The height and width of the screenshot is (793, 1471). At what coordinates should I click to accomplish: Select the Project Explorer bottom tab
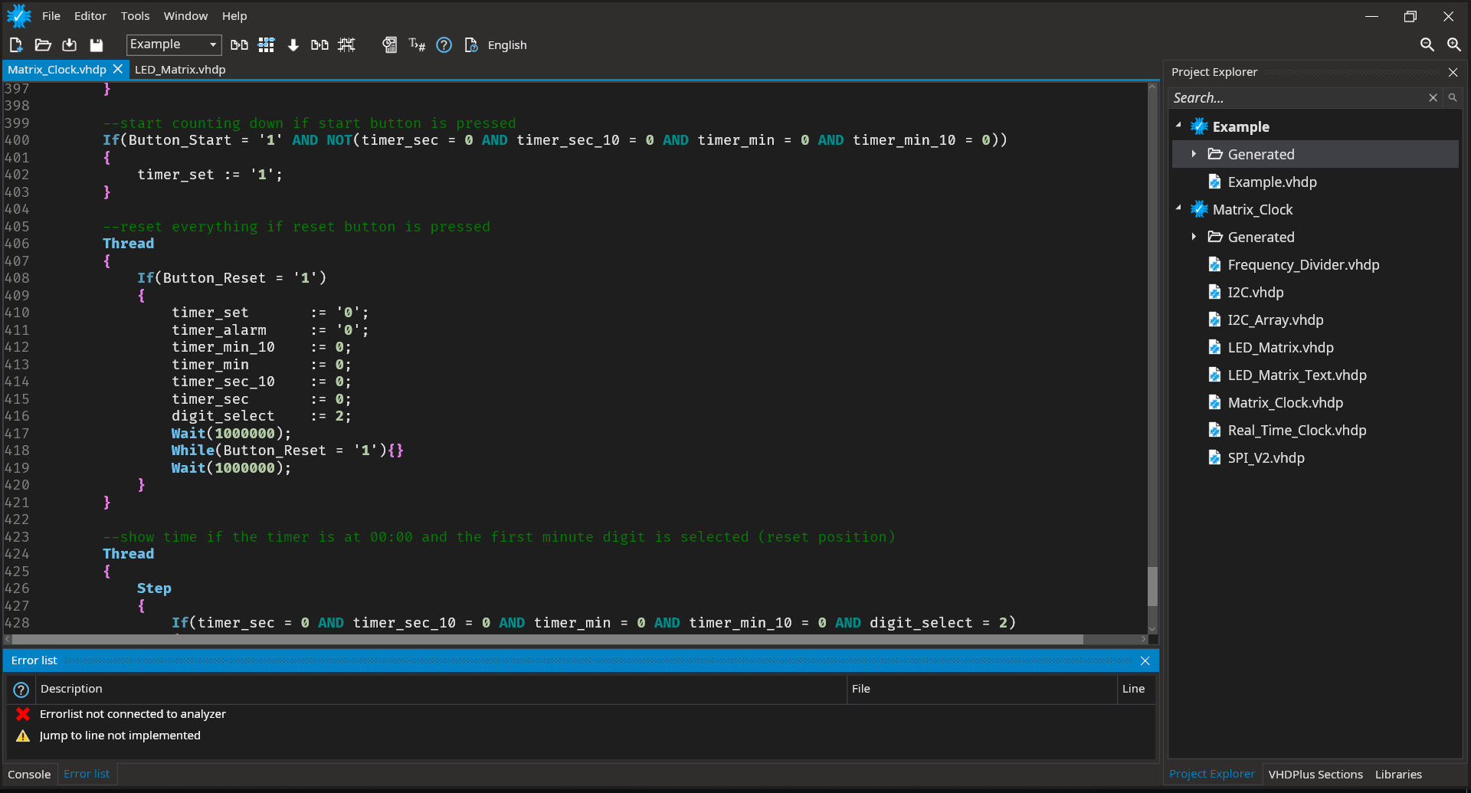(1211, 775)
